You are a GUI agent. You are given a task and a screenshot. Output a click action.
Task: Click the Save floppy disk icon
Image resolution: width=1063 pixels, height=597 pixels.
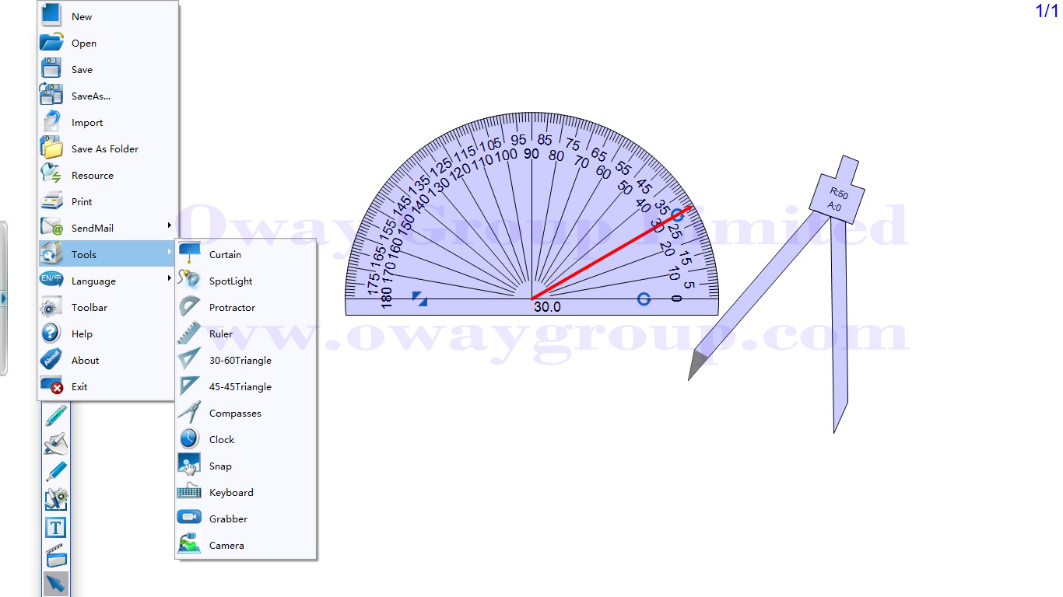point(51,69)
